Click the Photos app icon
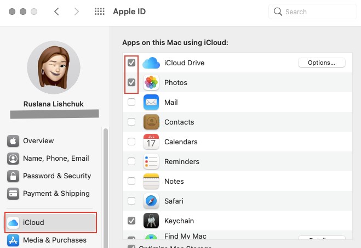 pos(151,82)
